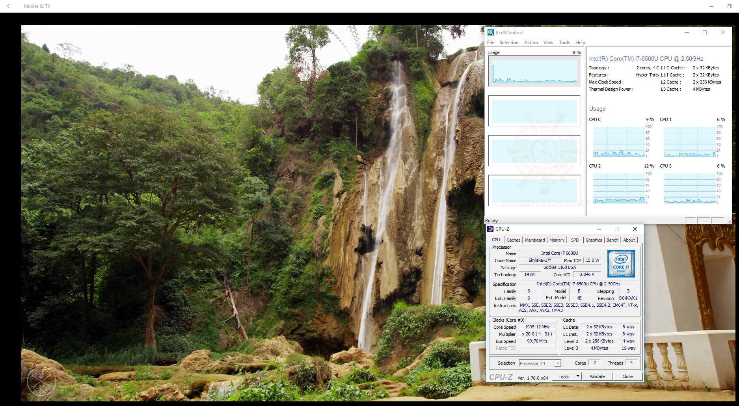739x406 pixels.
Task: Restore down the Movies & TV window
Action: 729,6
